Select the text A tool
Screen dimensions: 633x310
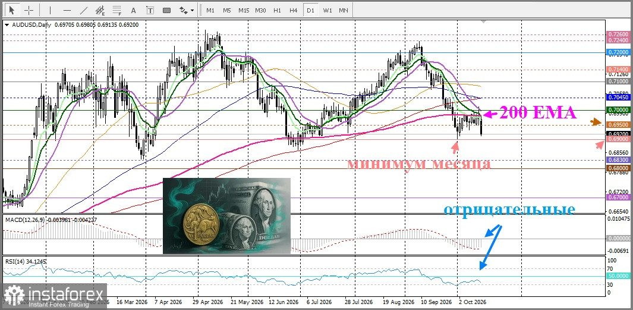[134, 10]
